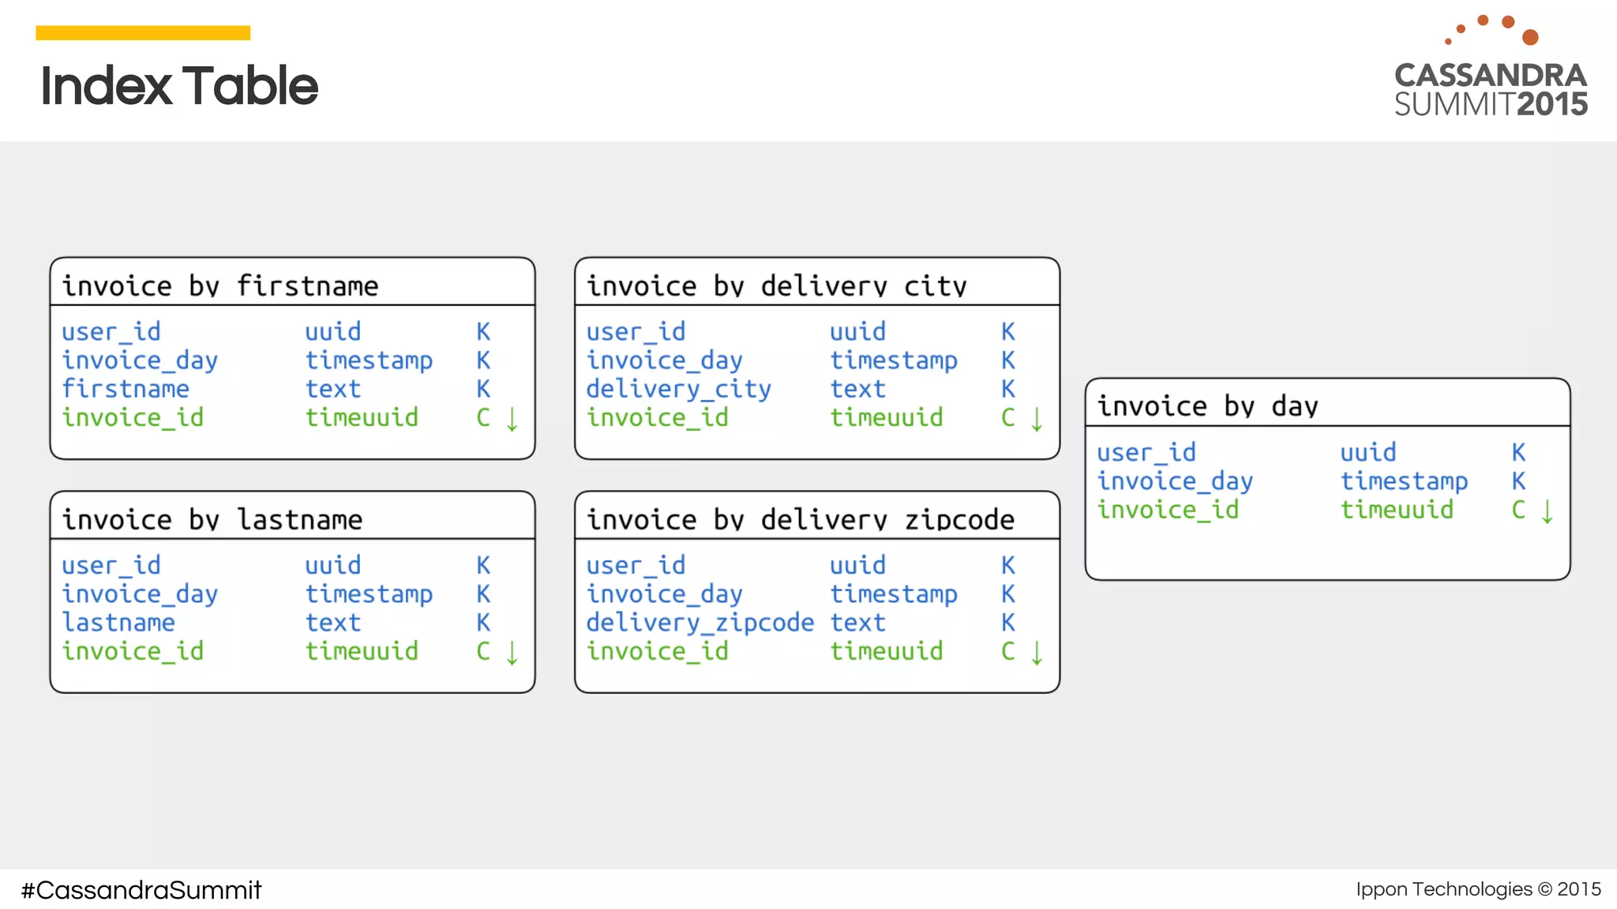This screenshot has width=1617, height=909.
Task: Click the yellow bar above Index Table title
Action: (143, 33)
